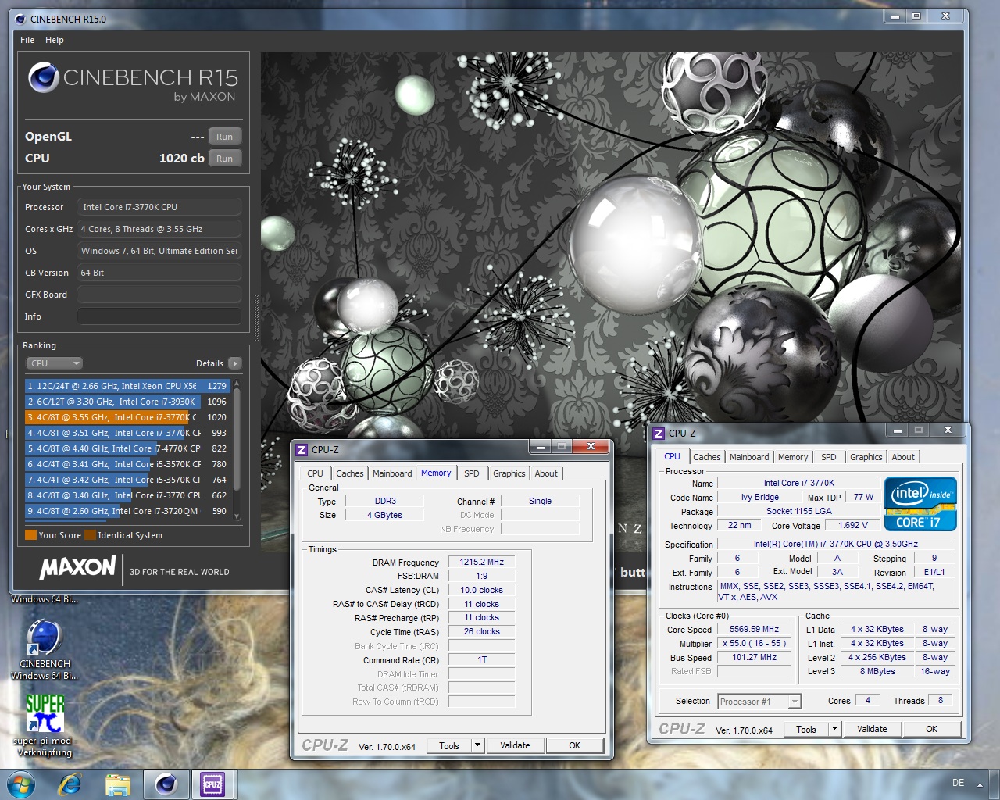Select ranking row 5 Core i7-4770K

(x=127, y=448)
